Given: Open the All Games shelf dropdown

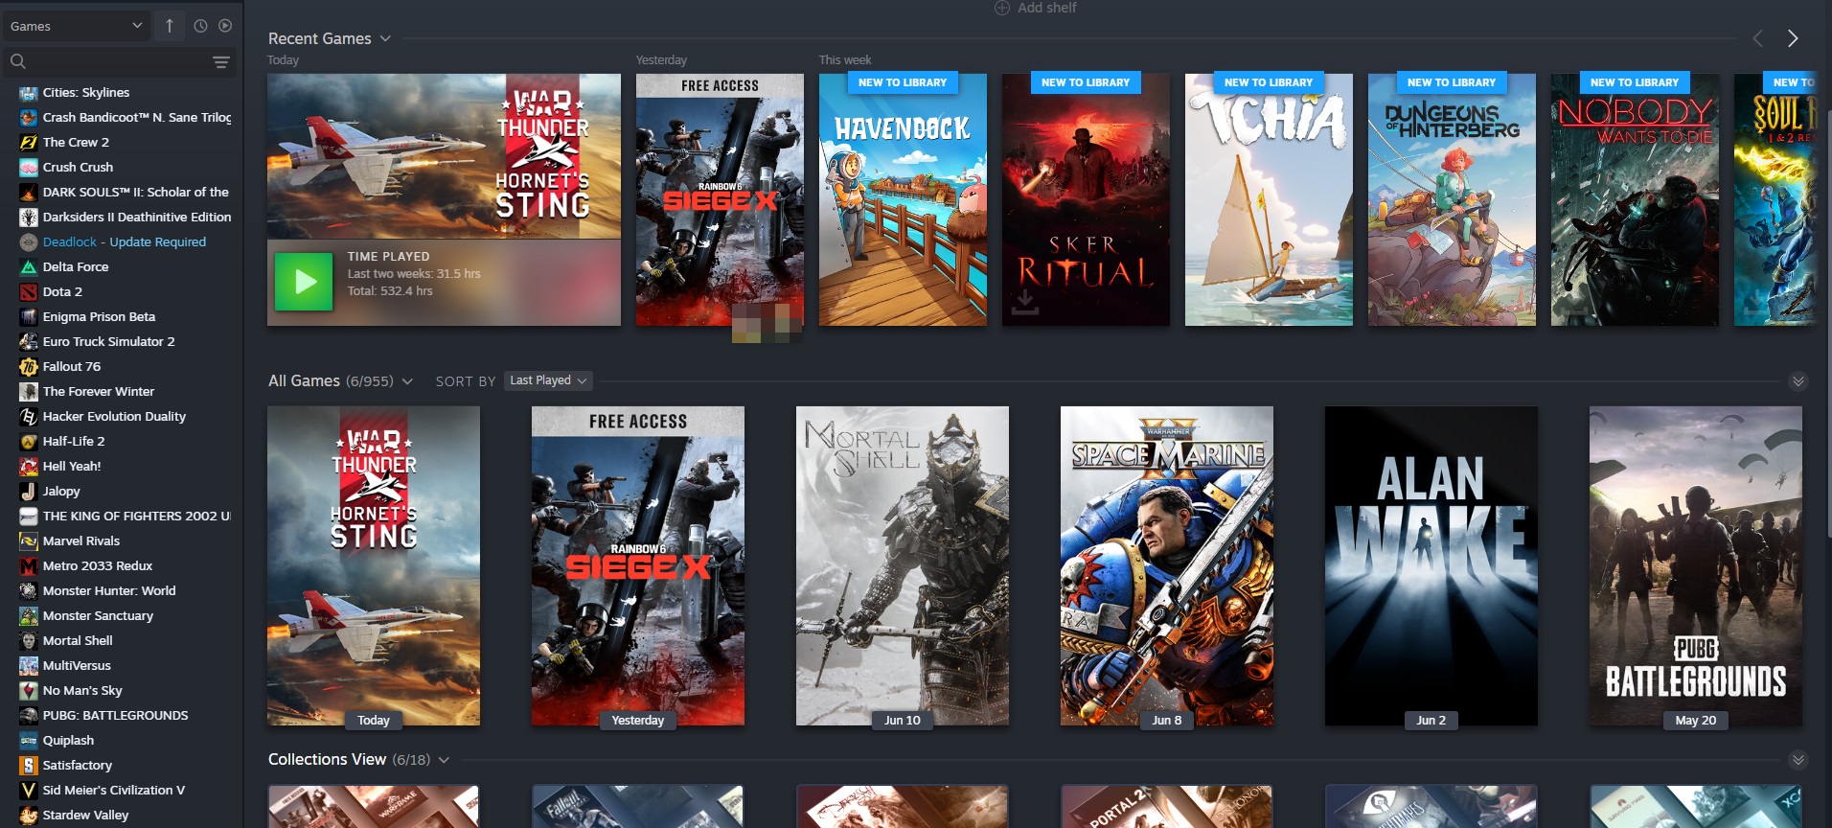Looking at the screenshot, I should [407, 381].
